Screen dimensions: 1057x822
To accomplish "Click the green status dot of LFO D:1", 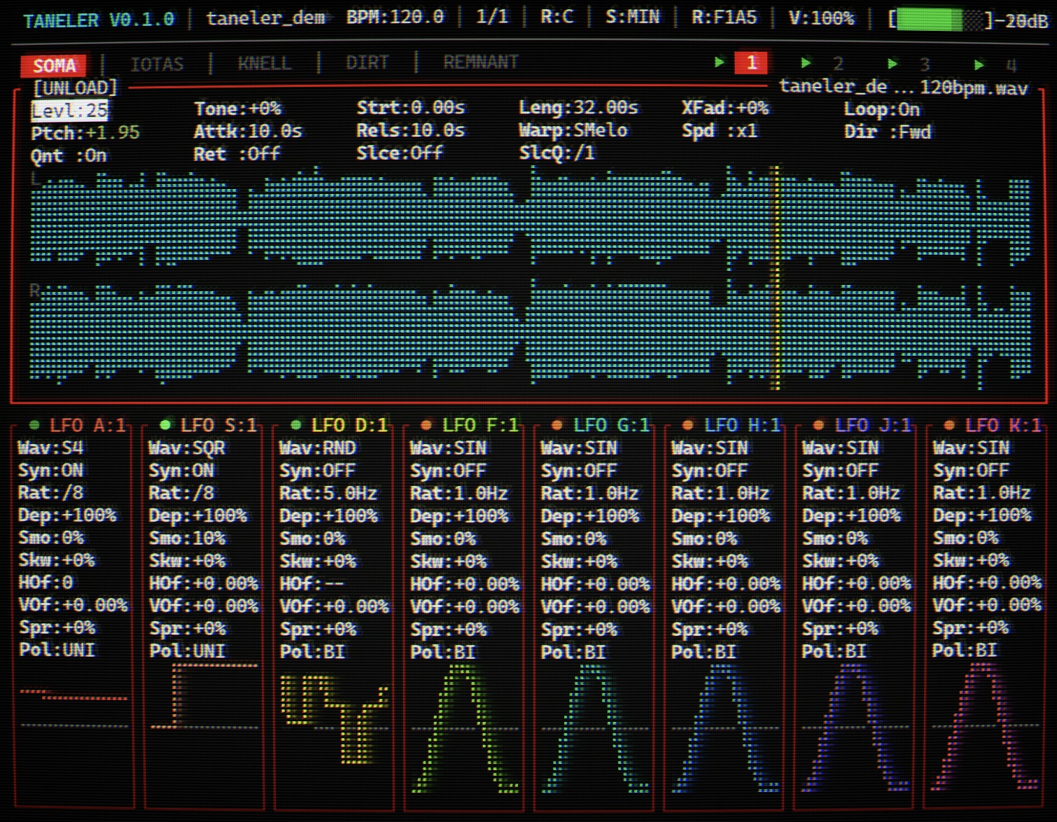I will click(295, 425).
